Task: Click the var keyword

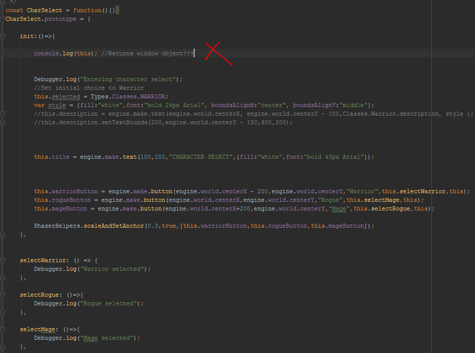Action: coord(39,105)
